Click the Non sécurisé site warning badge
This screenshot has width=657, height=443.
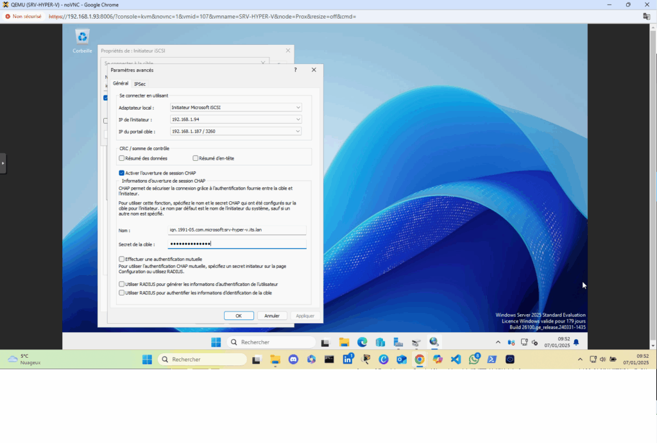[24, 16]
